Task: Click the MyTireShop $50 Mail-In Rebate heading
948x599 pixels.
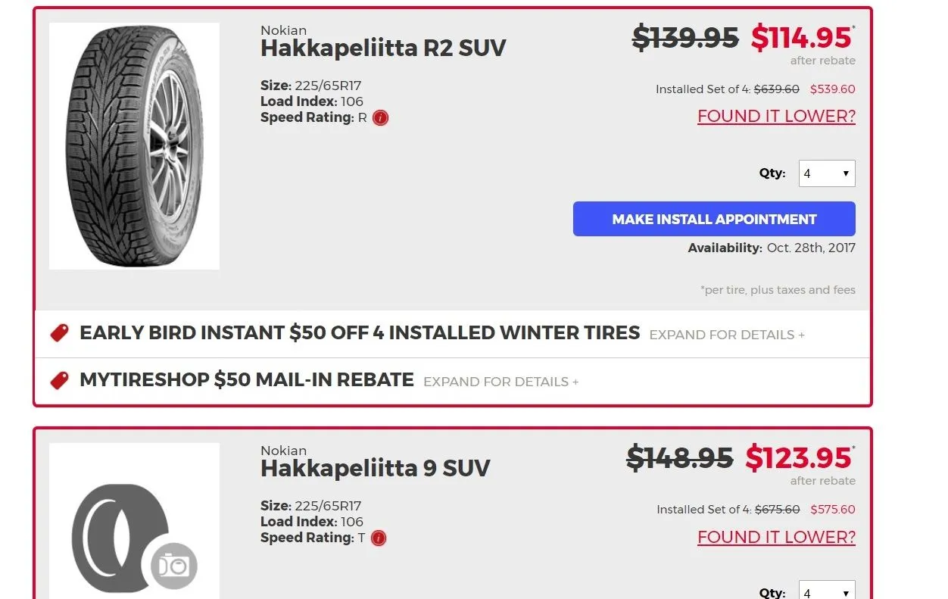Action: [x=247, y=380]
